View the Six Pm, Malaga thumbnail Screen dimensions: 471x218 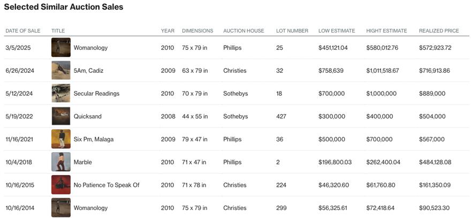[61, 139]
